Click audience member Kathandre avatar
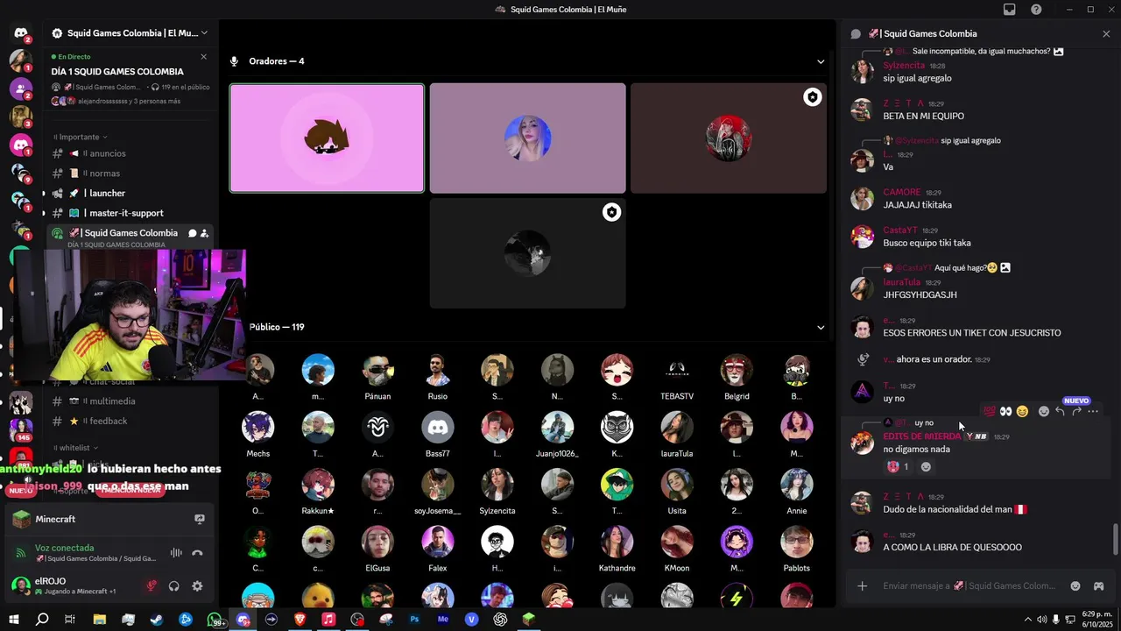The image size is (1121, 631). pos(617,542)
